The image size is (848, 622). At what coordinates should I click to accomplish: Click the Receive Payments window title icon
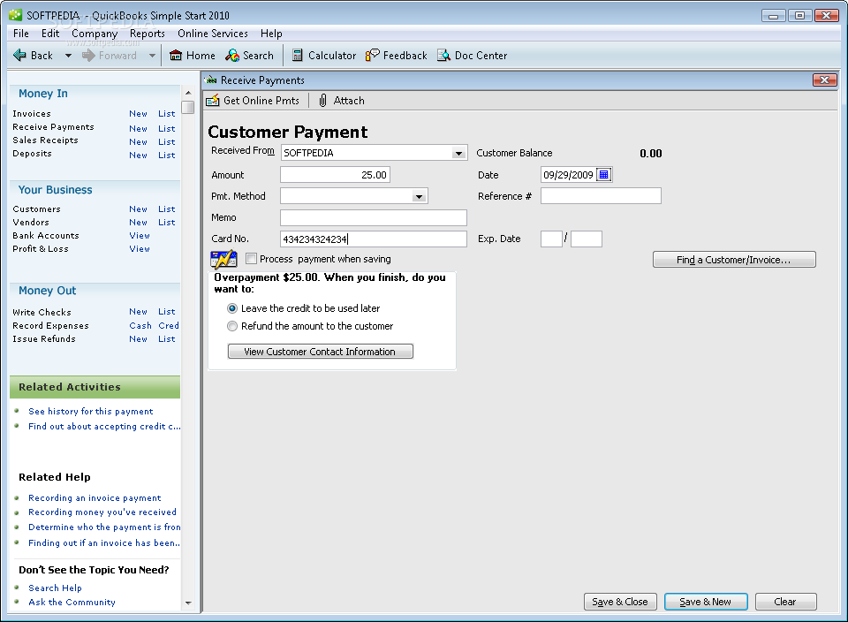210,80
